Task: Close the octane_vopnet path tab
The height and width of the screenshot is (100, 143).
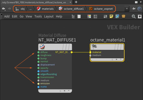Action: pos(70,2)
